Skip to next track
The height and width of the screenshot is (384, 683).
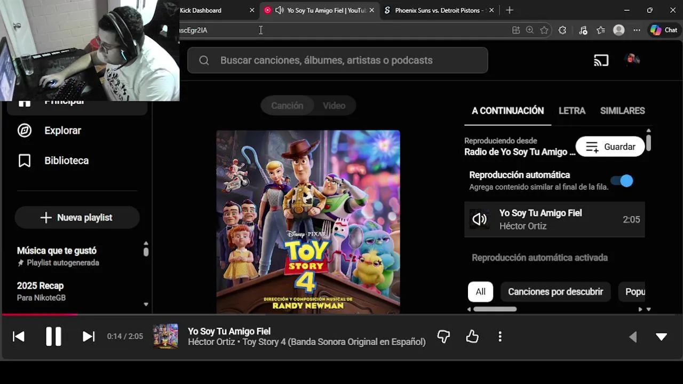click(x=89, y=337)
